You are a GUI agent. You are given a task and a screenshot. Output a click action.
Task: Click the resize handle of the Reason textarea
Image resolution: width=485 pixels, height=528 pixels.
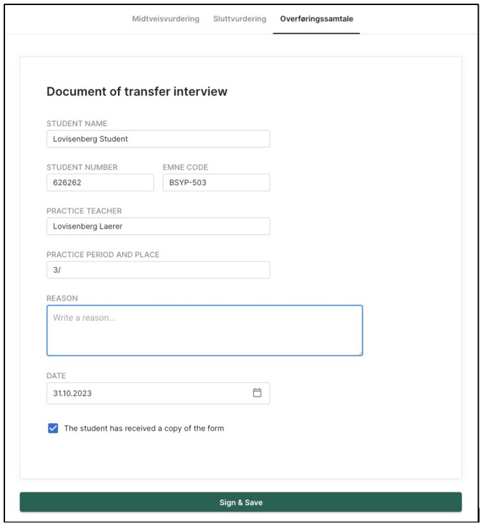pyautogui.click(x=359, y=352)
